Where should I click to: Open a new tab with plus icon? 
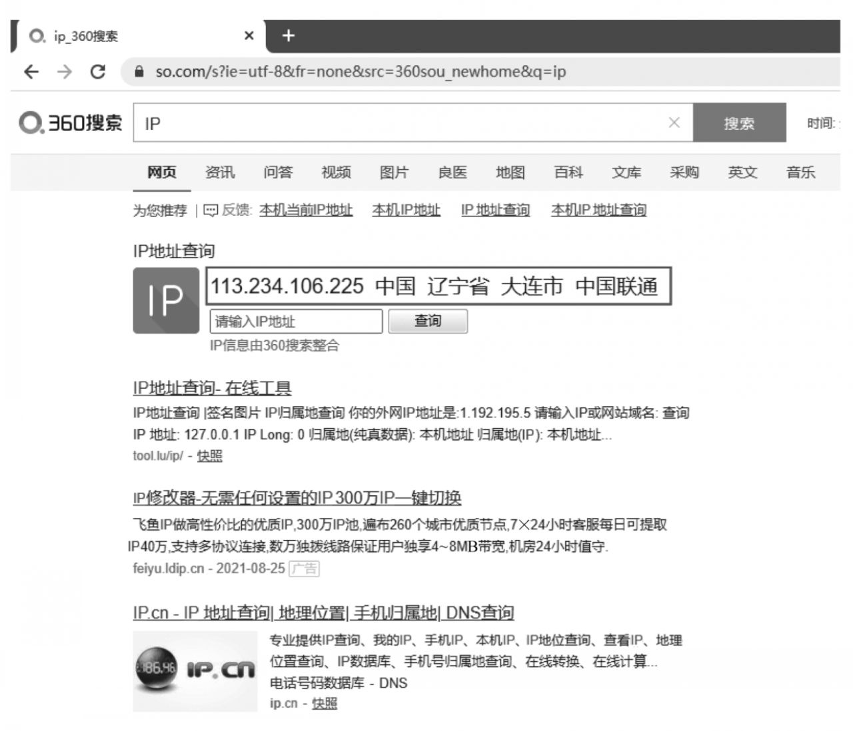pos(288,36)
